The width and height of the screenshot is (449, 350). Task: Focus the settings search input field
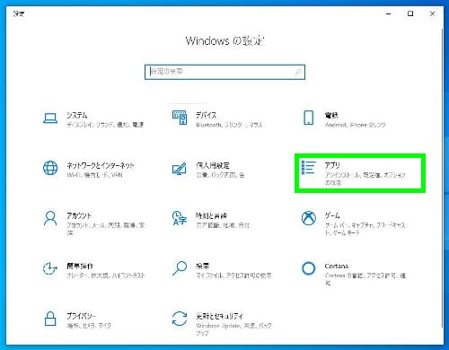(x=224, y=72)
